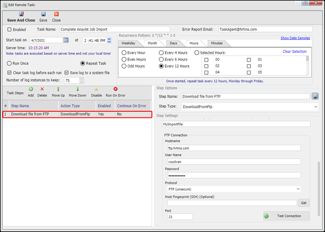325x232 pixels.
Task: Adjust the log instances count stepper
Action: coord(81,81)
